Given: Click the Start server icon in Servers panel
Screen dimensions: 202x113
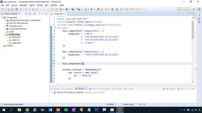Looking at the screenshot, I should [171, 89].
